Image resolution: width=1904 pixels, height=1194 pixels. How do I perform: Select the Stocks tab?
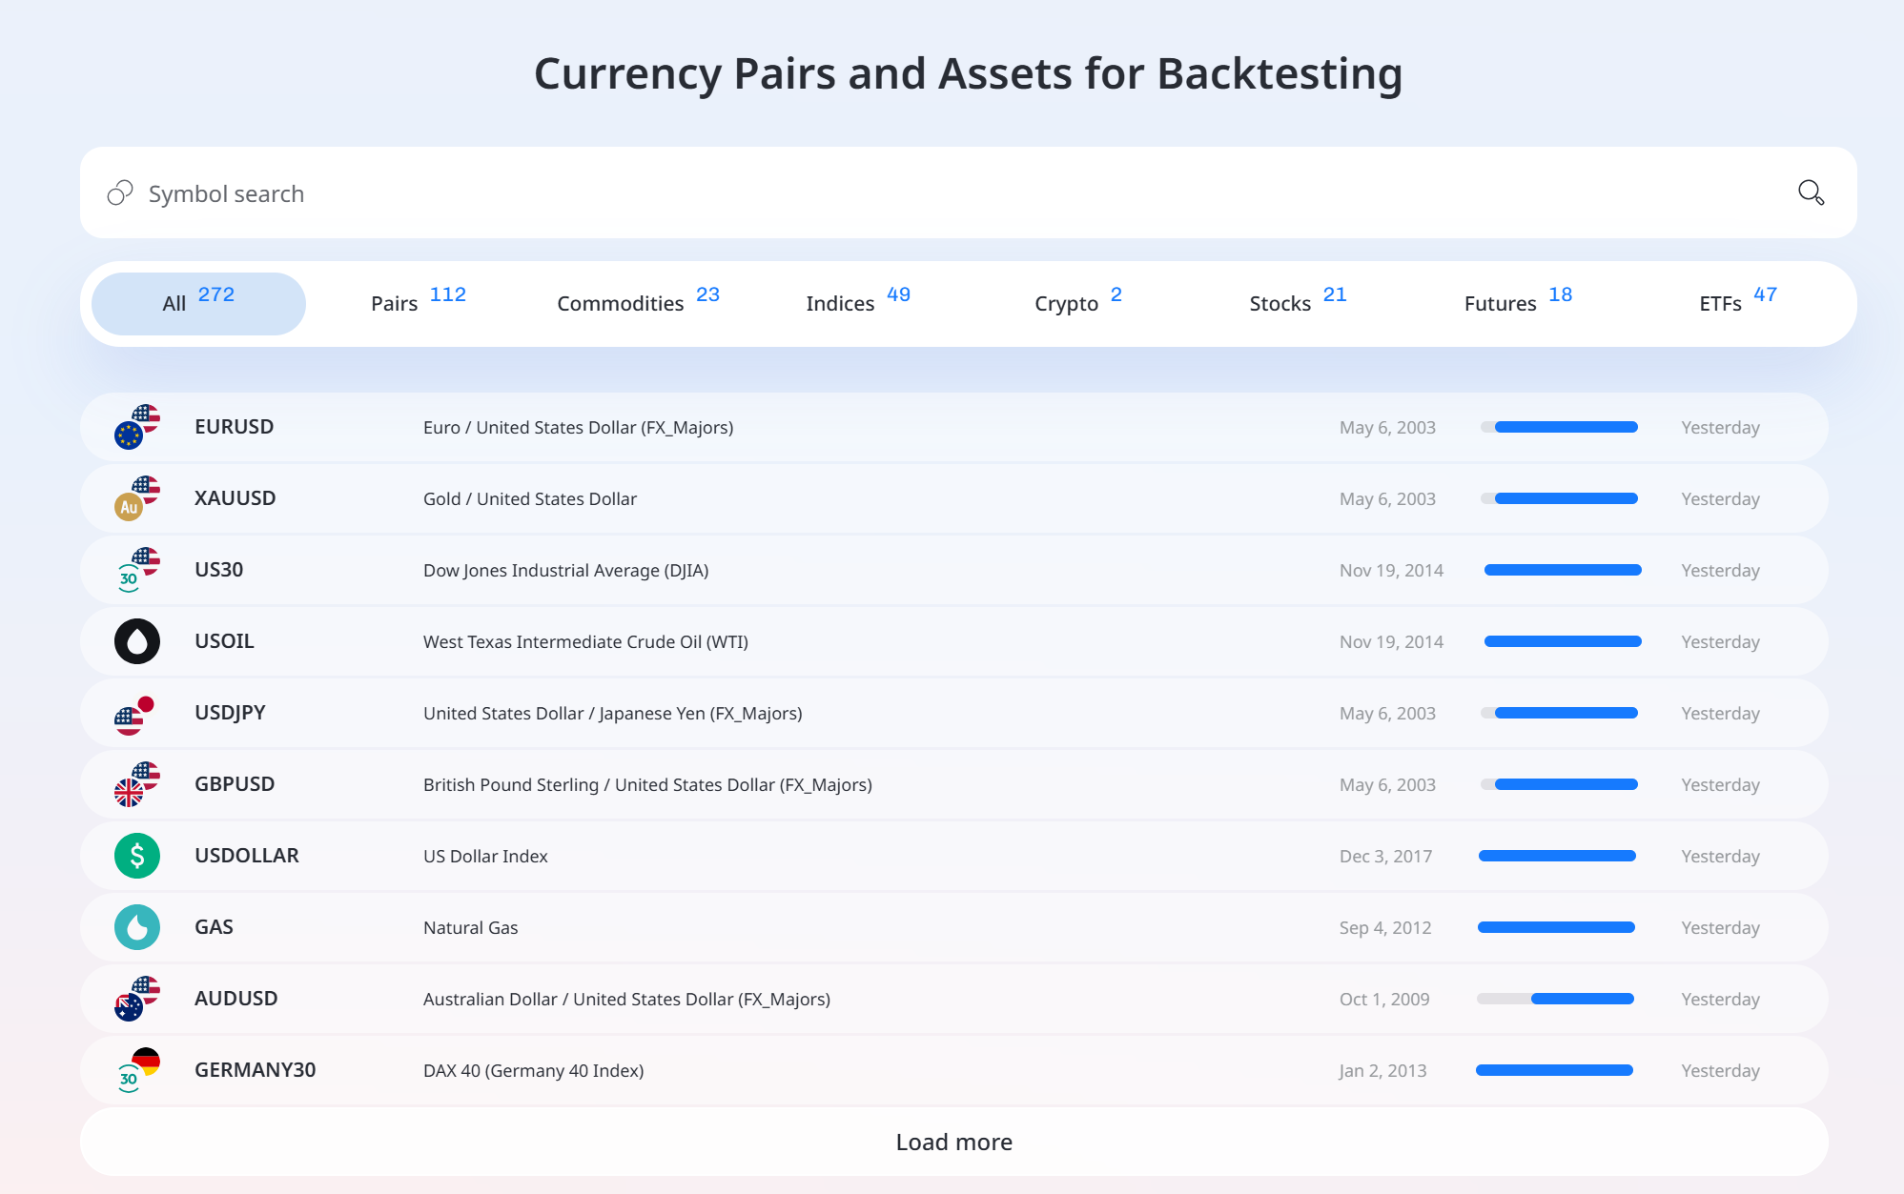click(x=1298, y=303)
